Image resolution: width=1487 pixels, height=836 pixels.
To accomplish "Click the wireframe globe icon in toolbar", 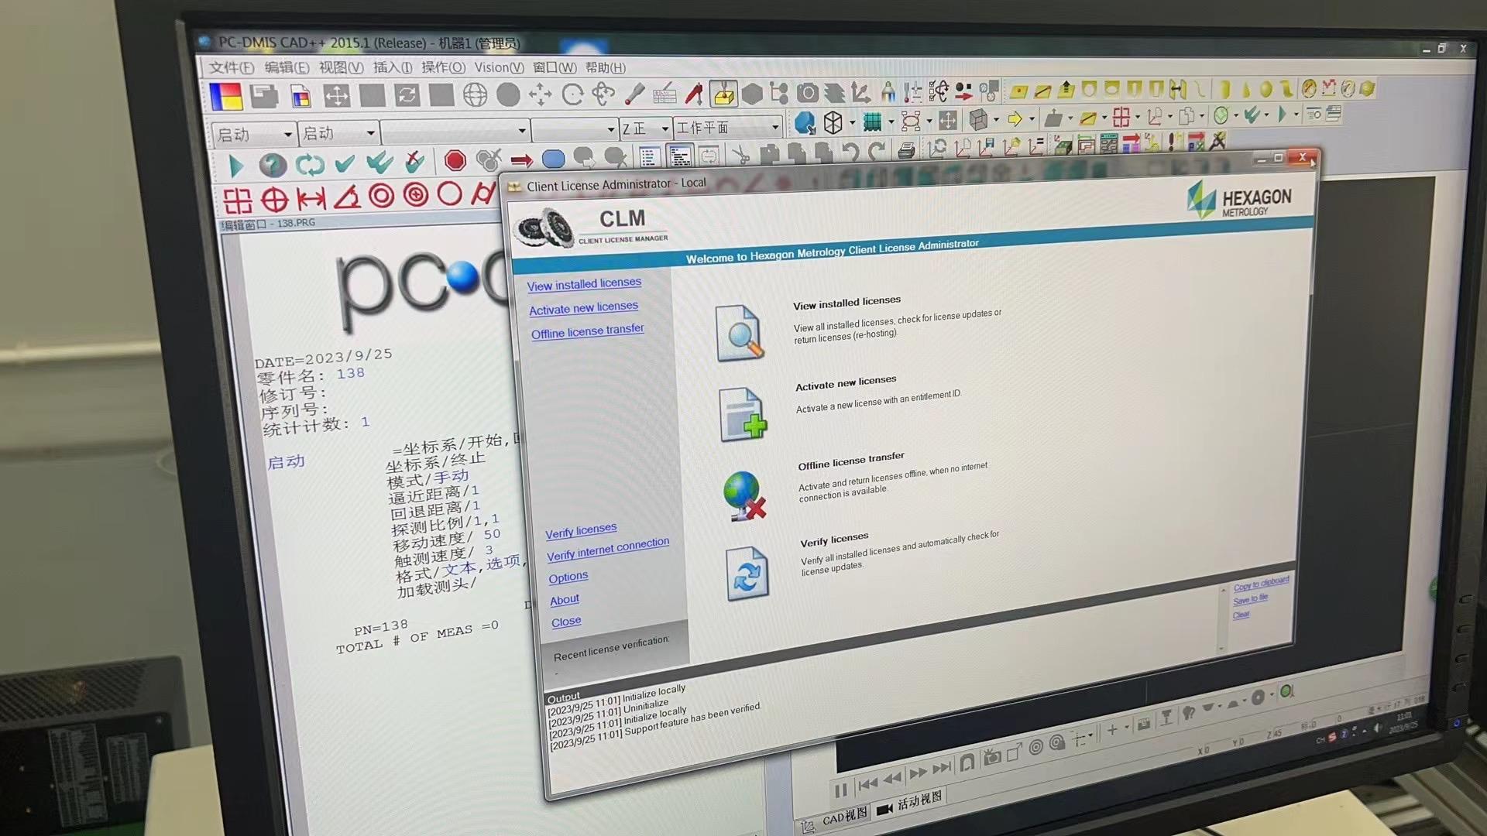I will pos(475,95).
